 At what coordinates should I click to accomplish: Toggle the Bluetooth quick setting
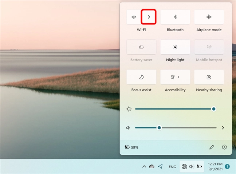(x=175, y=17)
